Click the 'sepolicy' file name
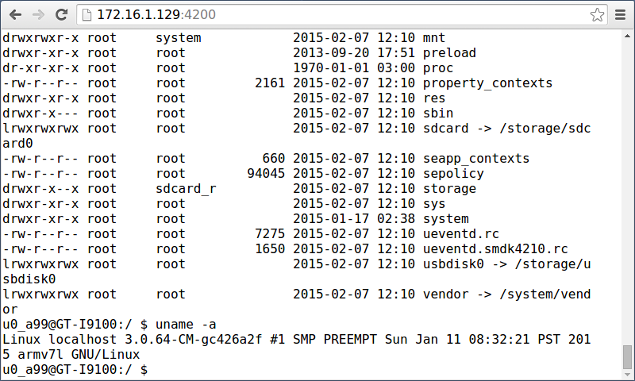635x381 pixels. coord(453,174)
